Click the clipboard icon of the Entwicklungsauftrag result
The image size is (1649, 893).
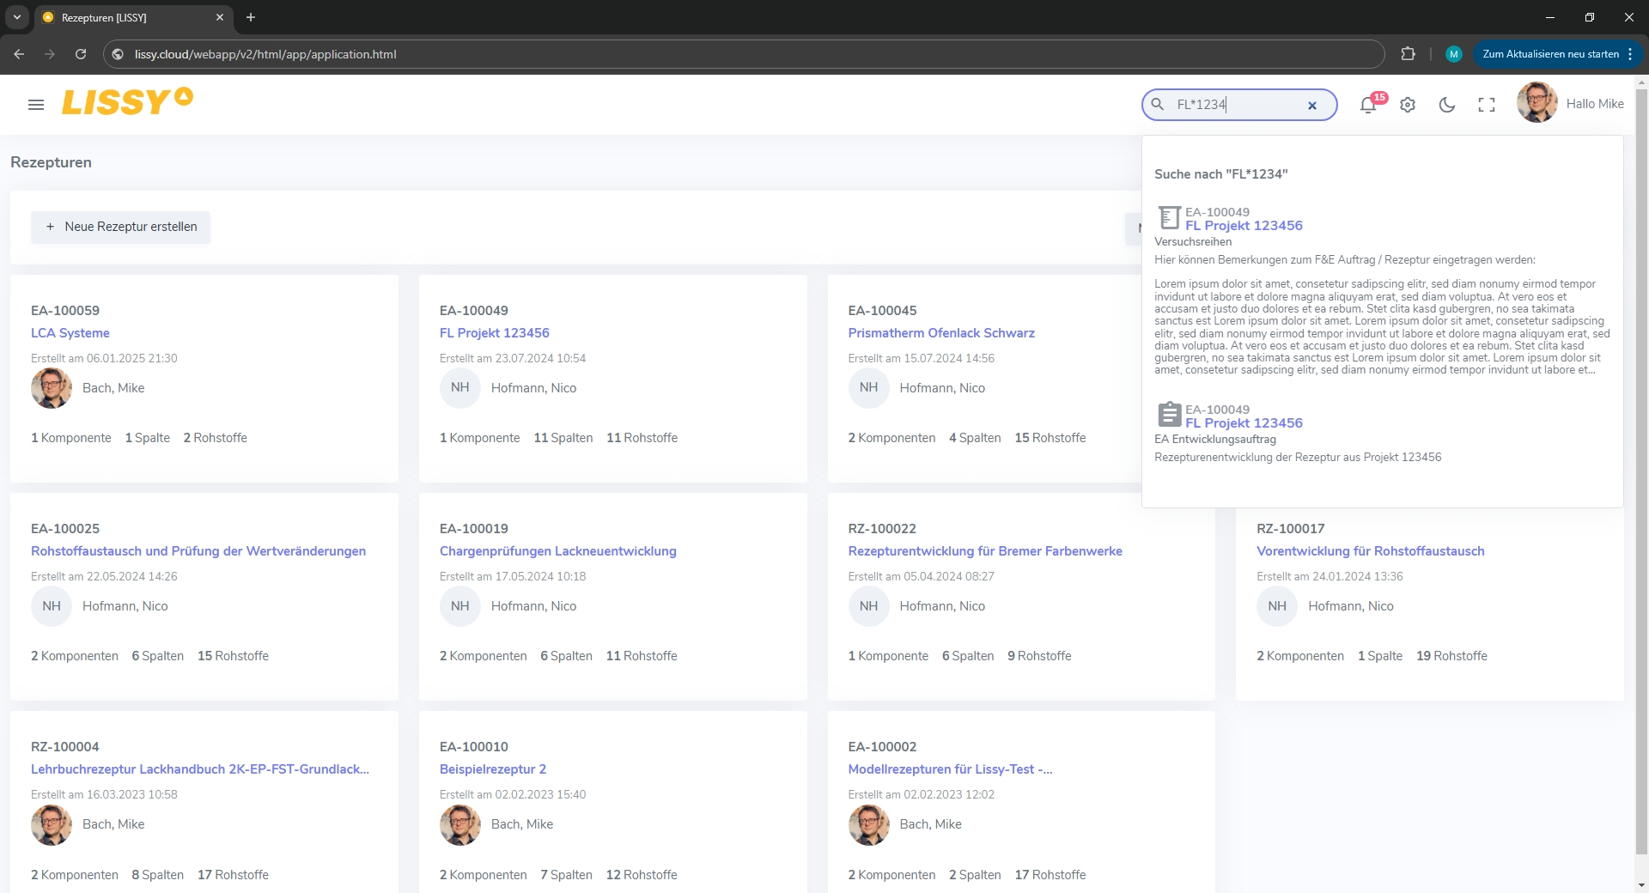[1169, 415]
